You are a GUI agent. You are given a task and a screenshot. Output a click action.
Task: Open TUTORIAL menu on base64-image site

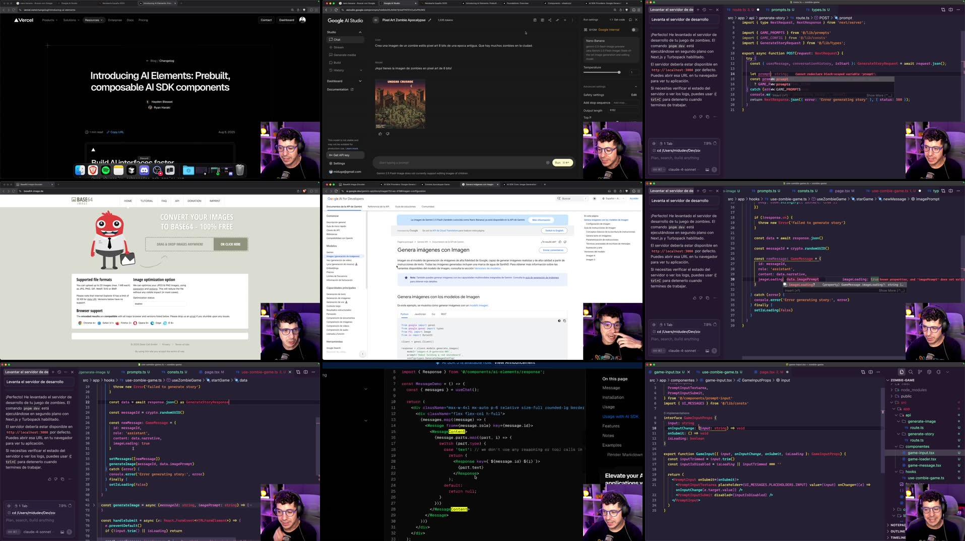(x=147, y=201)
